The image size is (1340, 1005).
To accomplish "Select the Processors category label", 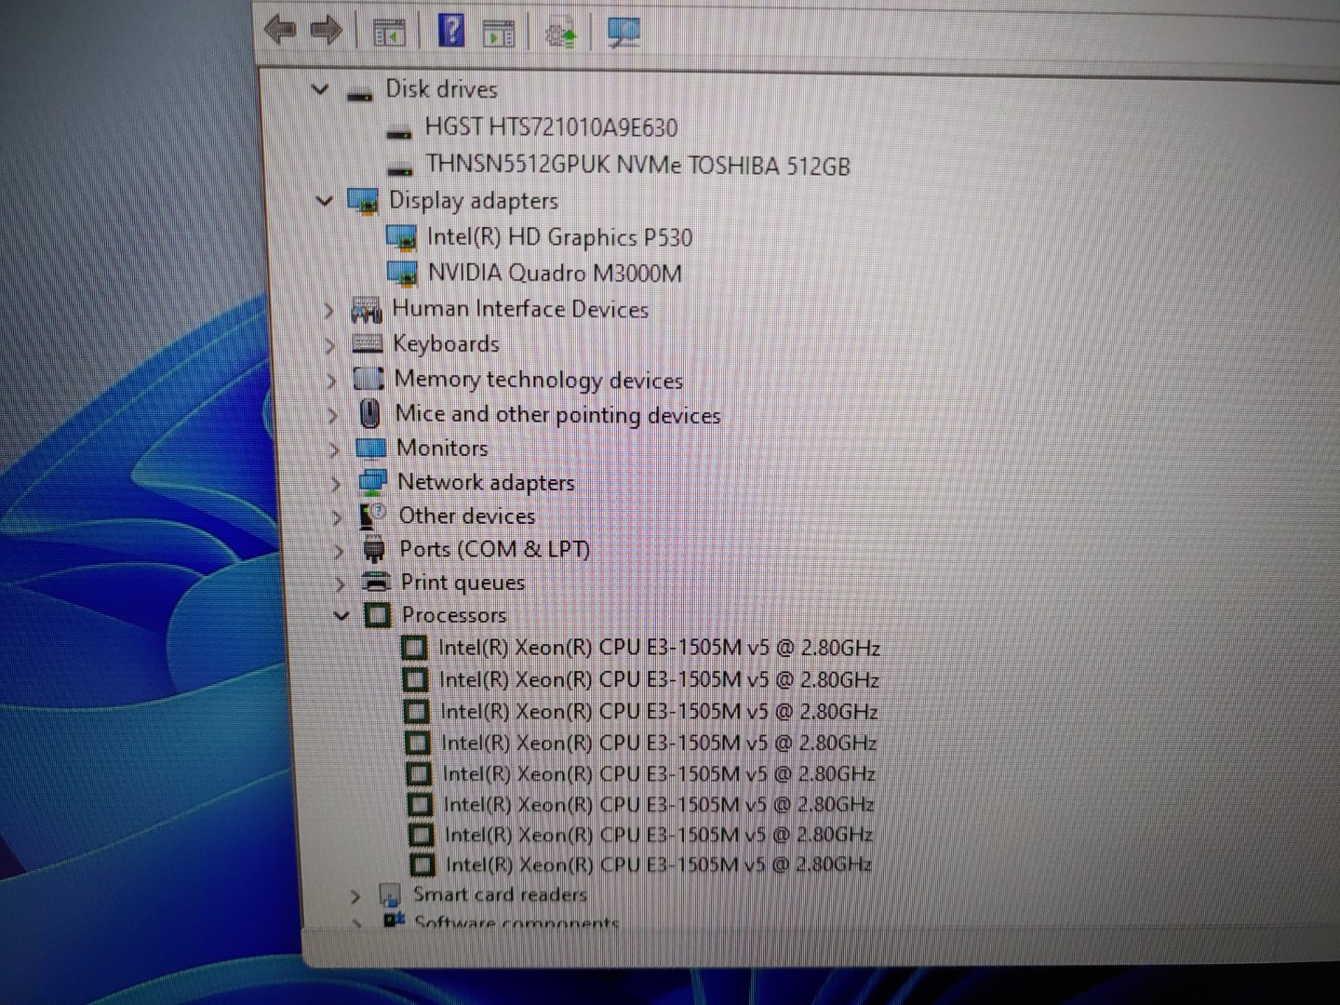I will 454,615.
